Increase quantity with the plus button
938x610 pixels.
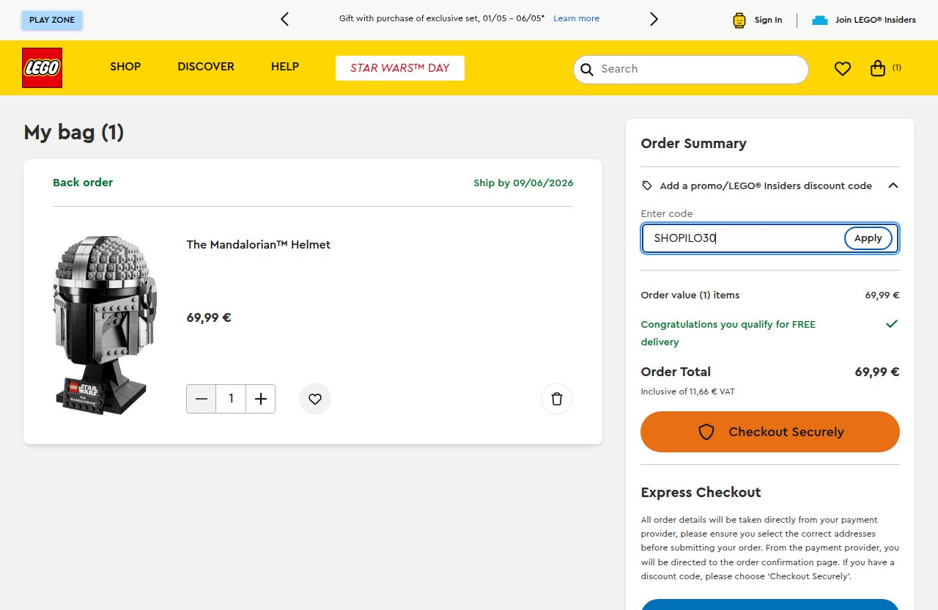(x=260, y=399)
